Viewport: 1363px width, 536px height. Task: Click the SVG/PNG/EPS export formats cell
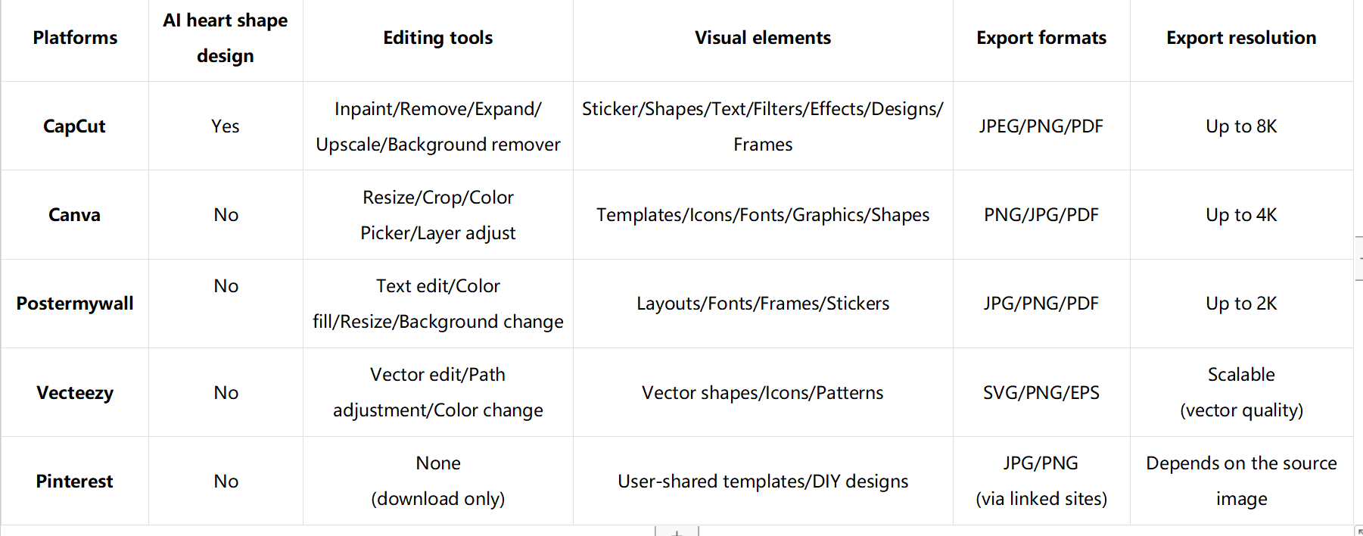[x=1041, y=393]
